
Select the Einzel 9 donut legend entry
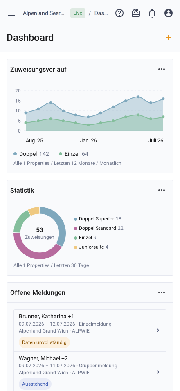coord(85,238)
